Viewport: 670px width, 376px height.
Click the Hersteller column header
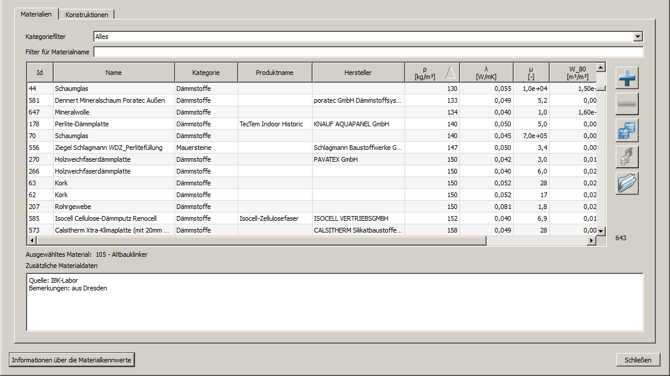(358, 72)
